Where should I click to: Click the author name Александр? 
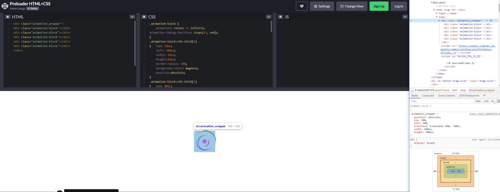point(18,8)
